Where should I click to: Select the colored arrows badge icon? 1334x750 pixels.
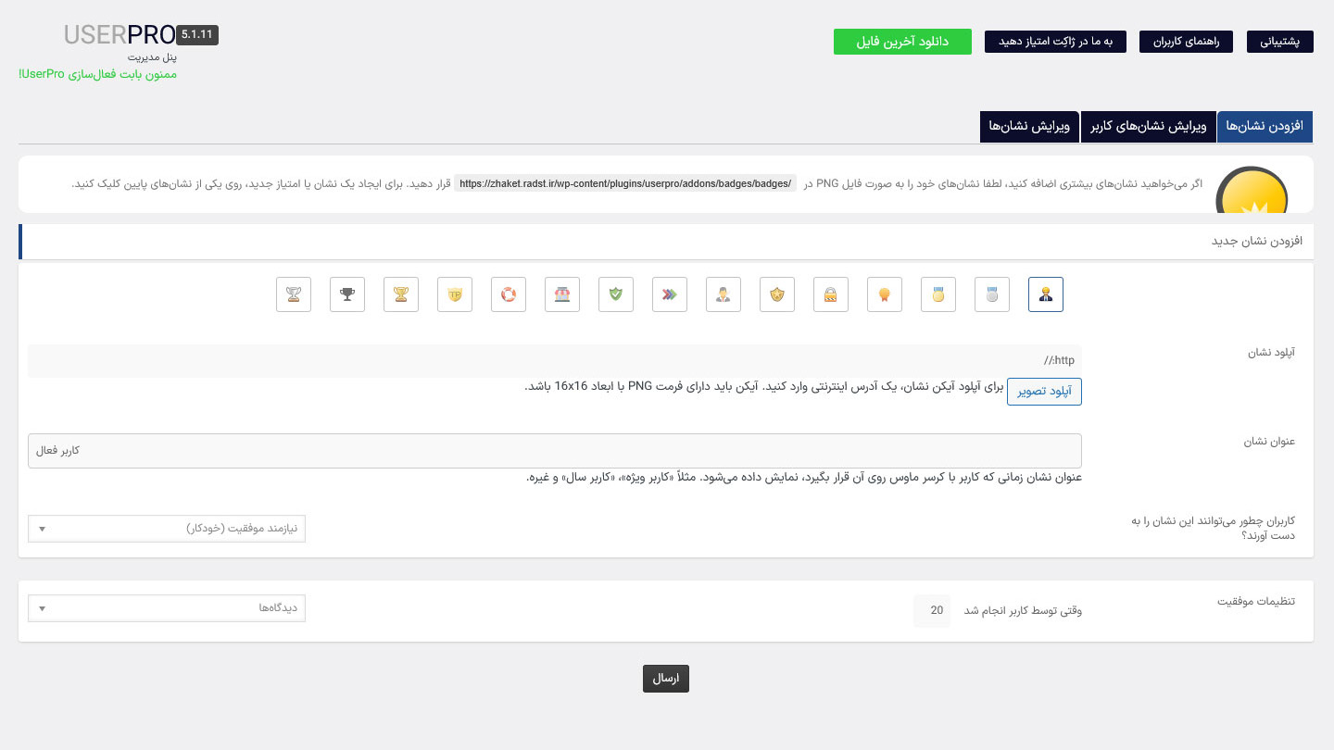point(670,294)
